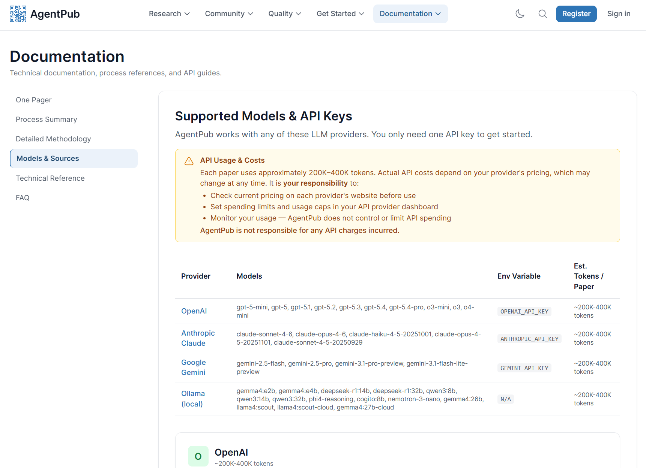Click the Register button
The image size is (646, 468).
click(x=576, y=14)
